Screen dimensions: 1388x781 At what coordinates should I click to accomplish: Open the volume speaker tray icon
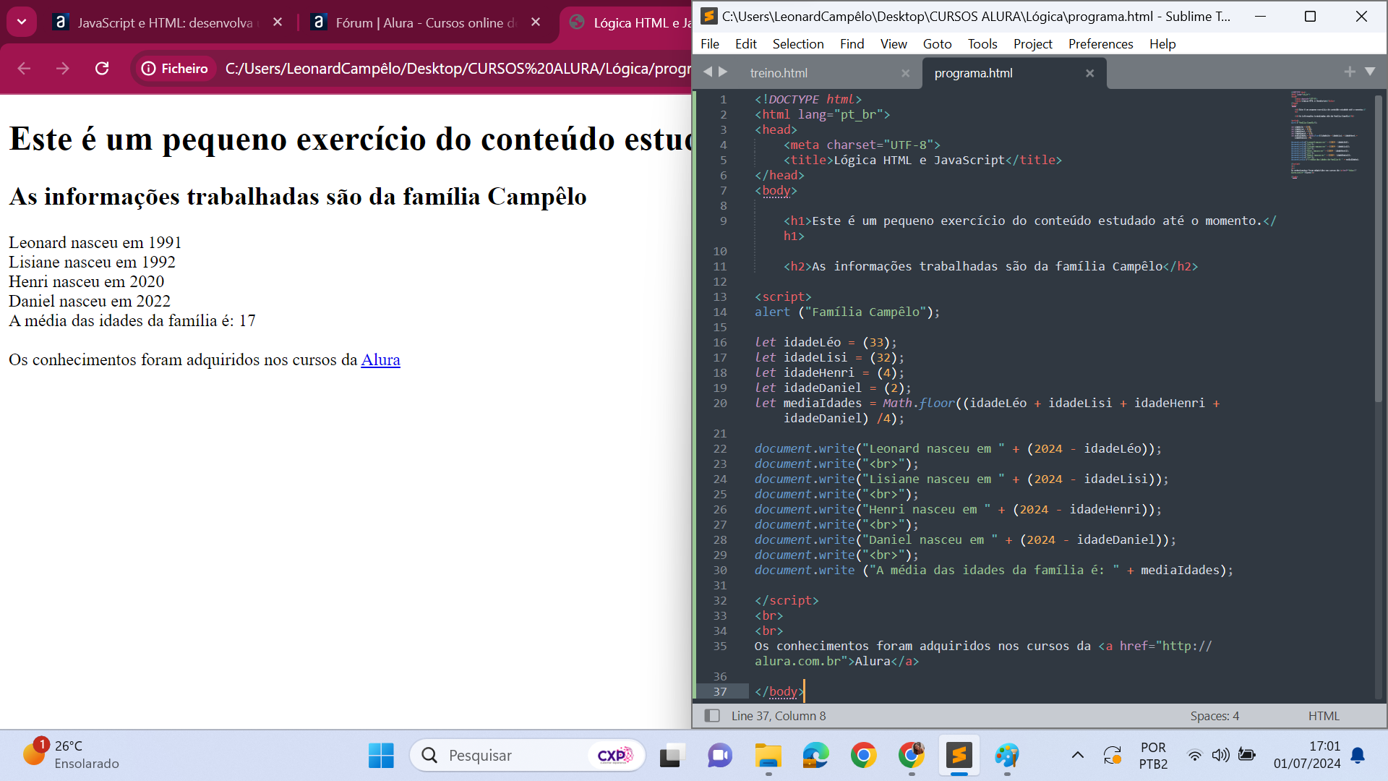tap(1220, 756)
